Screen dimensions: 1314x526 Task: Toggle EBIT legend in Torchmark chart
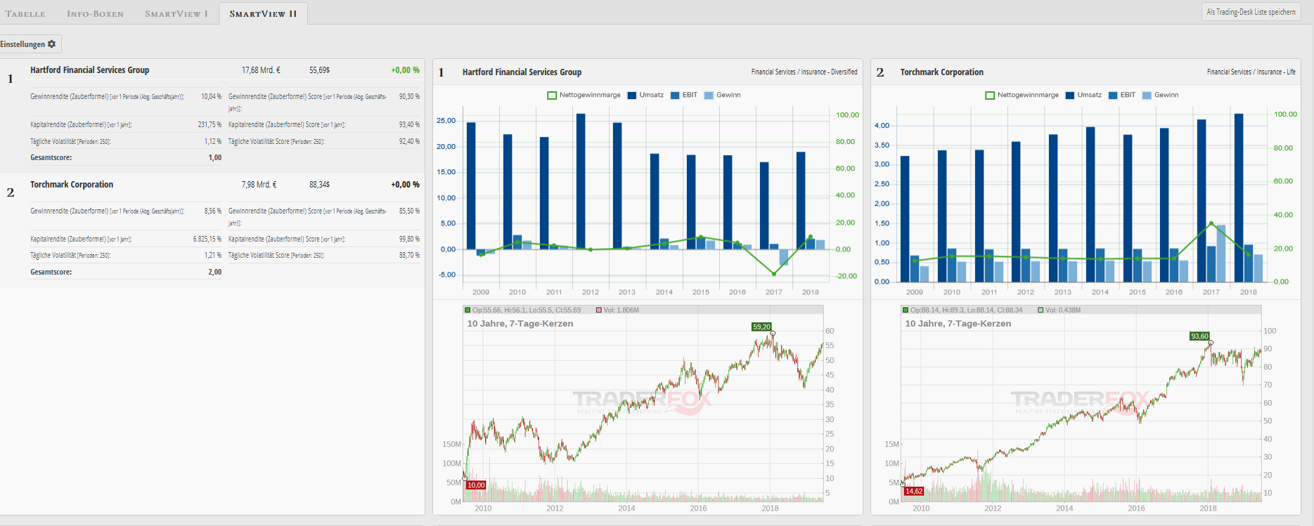1122,95
